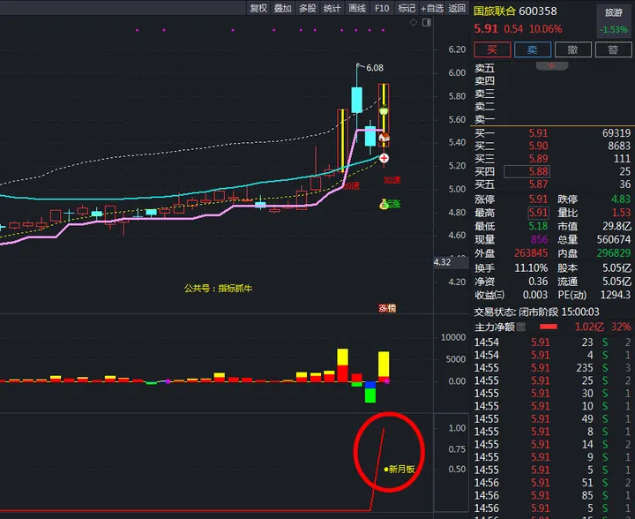The height and width of the screenshot is (519, 635).
Task: Click the 市值 value 29.8亿
Action: (x=616, y=226)
